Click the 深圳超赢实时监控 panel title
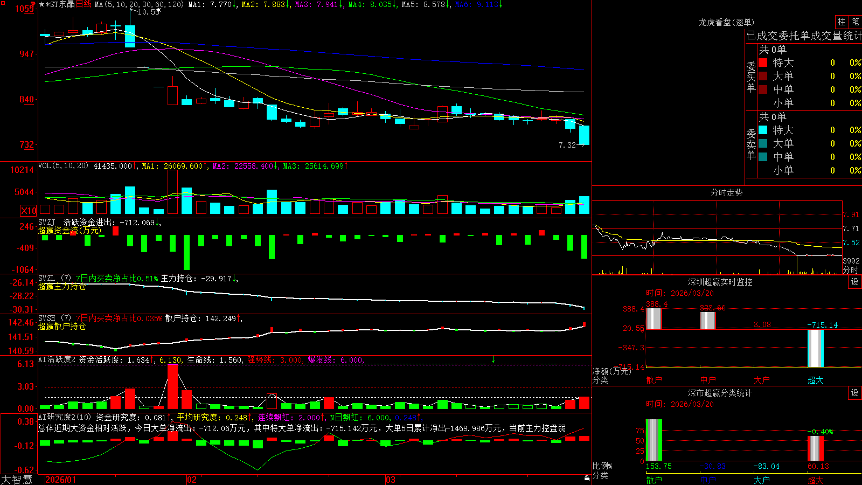 point(720,282)
